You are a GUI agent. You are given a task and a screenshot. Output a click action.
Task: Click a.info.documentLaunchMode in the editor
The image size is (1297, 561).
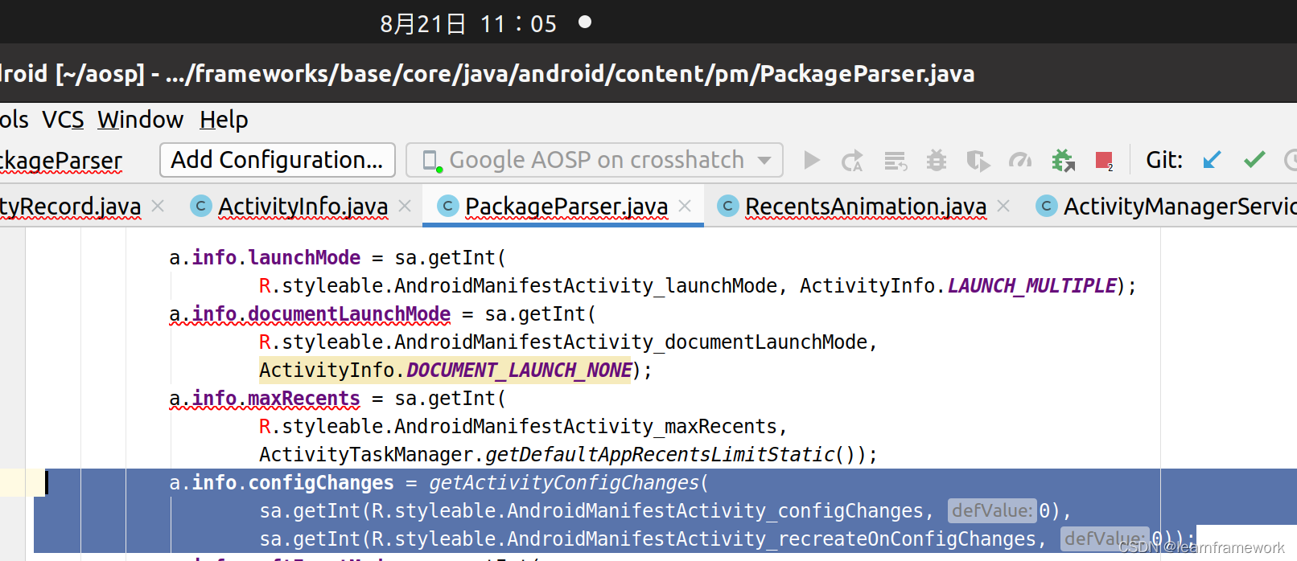tap(310, 314)
